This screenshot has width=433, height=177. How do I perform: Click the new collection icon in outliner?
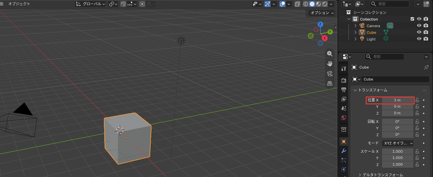(426, 4)
